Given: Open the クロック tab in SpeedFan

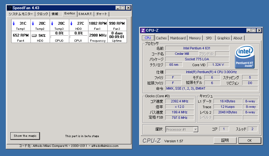Looking at the screenshot, I should click(42, 14).
